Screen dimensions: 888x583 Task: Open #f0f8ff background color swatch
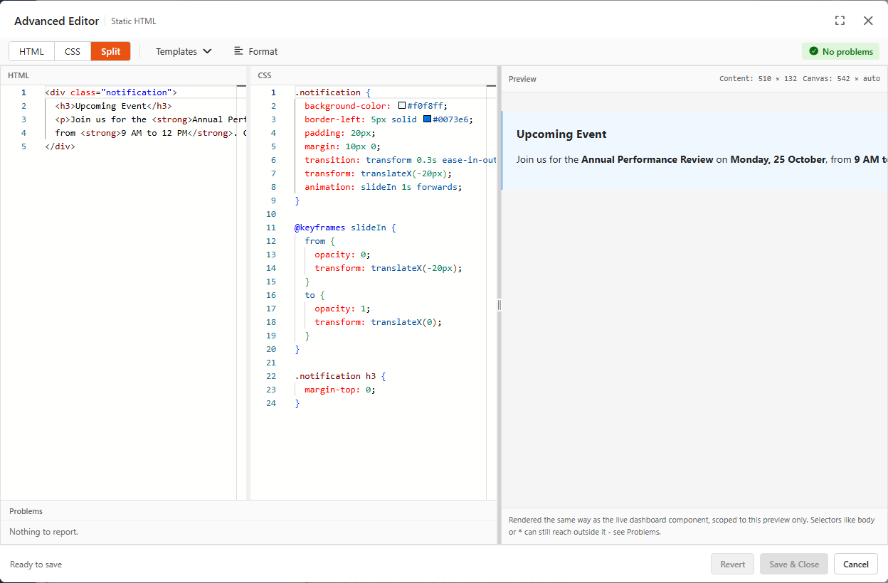click(402, 105)
